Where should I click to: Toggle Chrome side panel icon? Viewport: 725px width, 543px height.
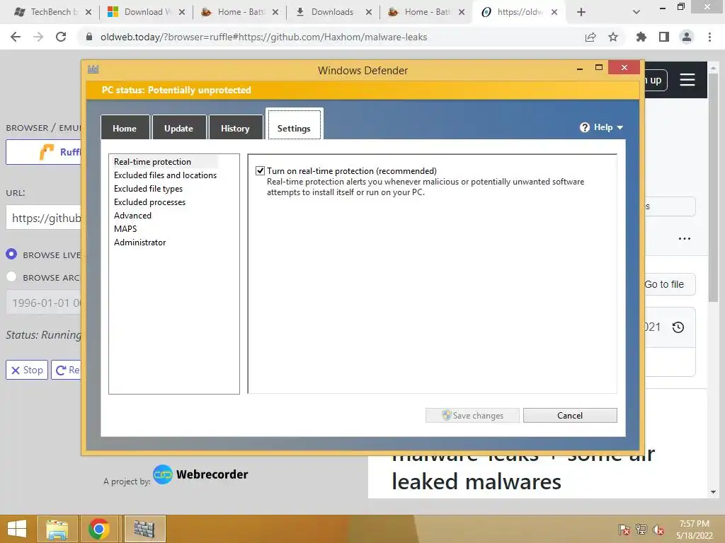(x=664, y=37)
